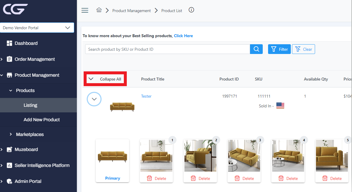Toggle the hamburger menu icon
This screenshot has width=352, height=192.
click(85, 10)
